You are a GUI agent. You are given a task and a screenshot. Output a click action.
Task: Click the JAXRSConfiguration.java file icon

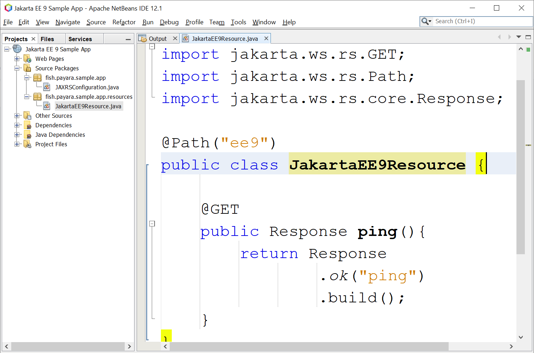click(x=47, y=87)
